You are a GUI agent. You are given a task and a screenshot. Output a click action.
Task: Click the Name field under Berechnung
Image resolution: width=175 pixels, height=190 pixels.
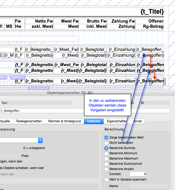click(148, 186)
